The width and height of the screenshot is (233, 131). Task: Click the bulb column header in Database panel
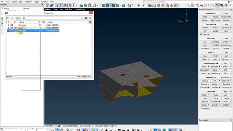coord(2,8)
